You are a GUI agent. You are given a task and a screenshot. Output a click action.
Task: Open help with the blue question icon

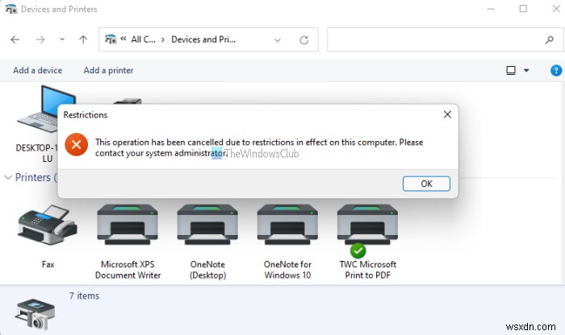click(x=556, y=70)
